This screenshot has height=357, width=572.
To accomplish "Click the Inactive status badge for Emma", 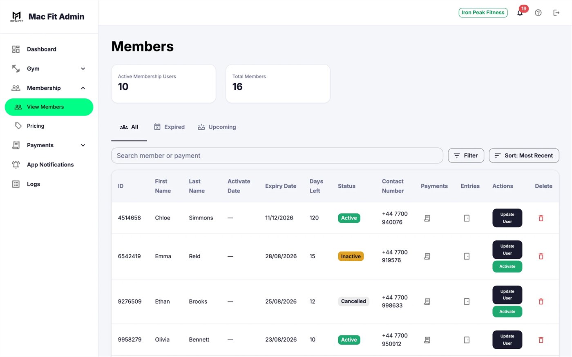I will (351, 256).
